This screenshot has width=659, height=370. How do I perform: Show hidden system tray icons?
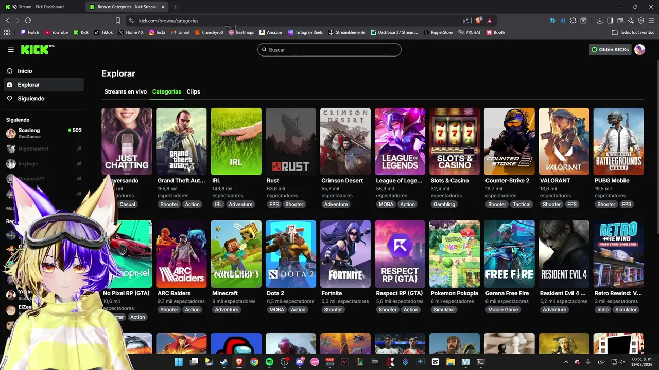point(565,362)
